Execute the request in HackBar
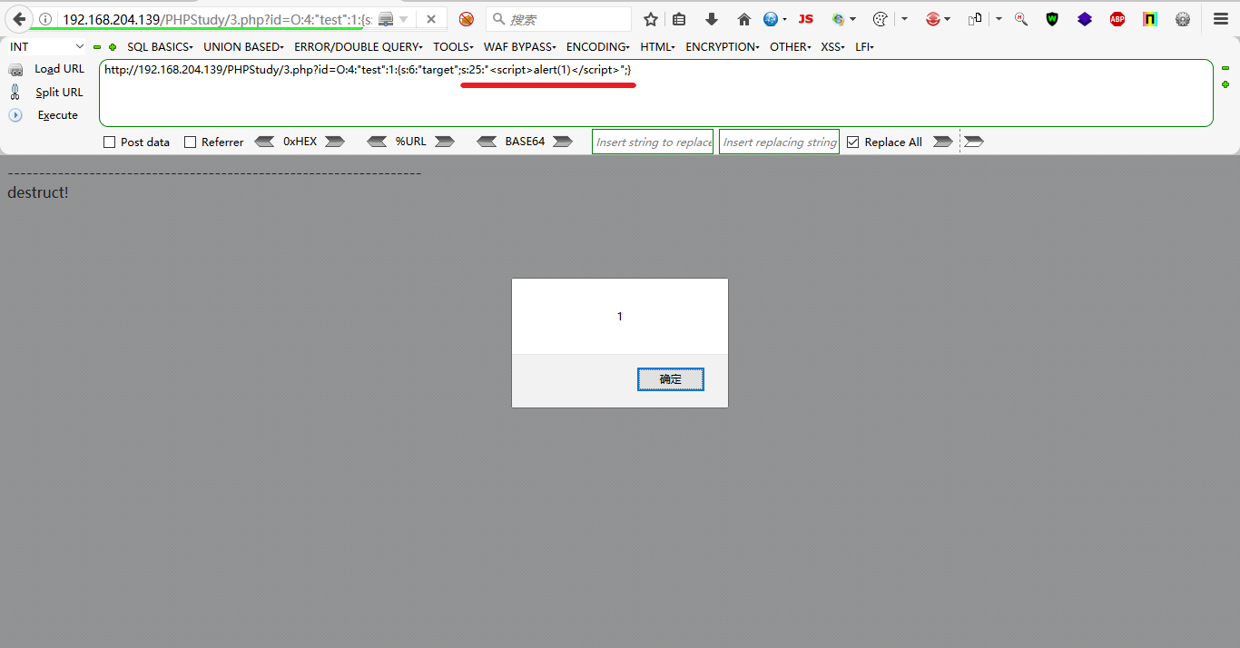The image size is (1240, 648). point(57,114)
